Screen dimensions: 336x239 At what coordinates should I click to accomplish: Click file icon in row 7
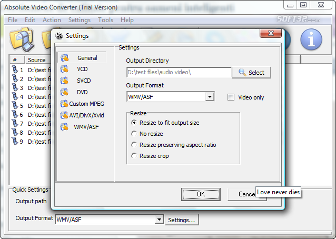click(x=15, y=124)
